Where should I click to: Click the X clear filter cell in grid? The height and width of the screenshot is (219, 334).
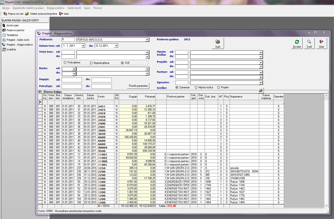click(40, 102)
